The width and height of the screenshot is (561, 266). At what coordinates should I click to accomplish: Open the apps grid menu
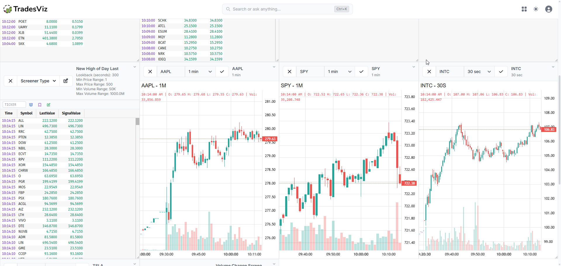[x=524, y=9]
